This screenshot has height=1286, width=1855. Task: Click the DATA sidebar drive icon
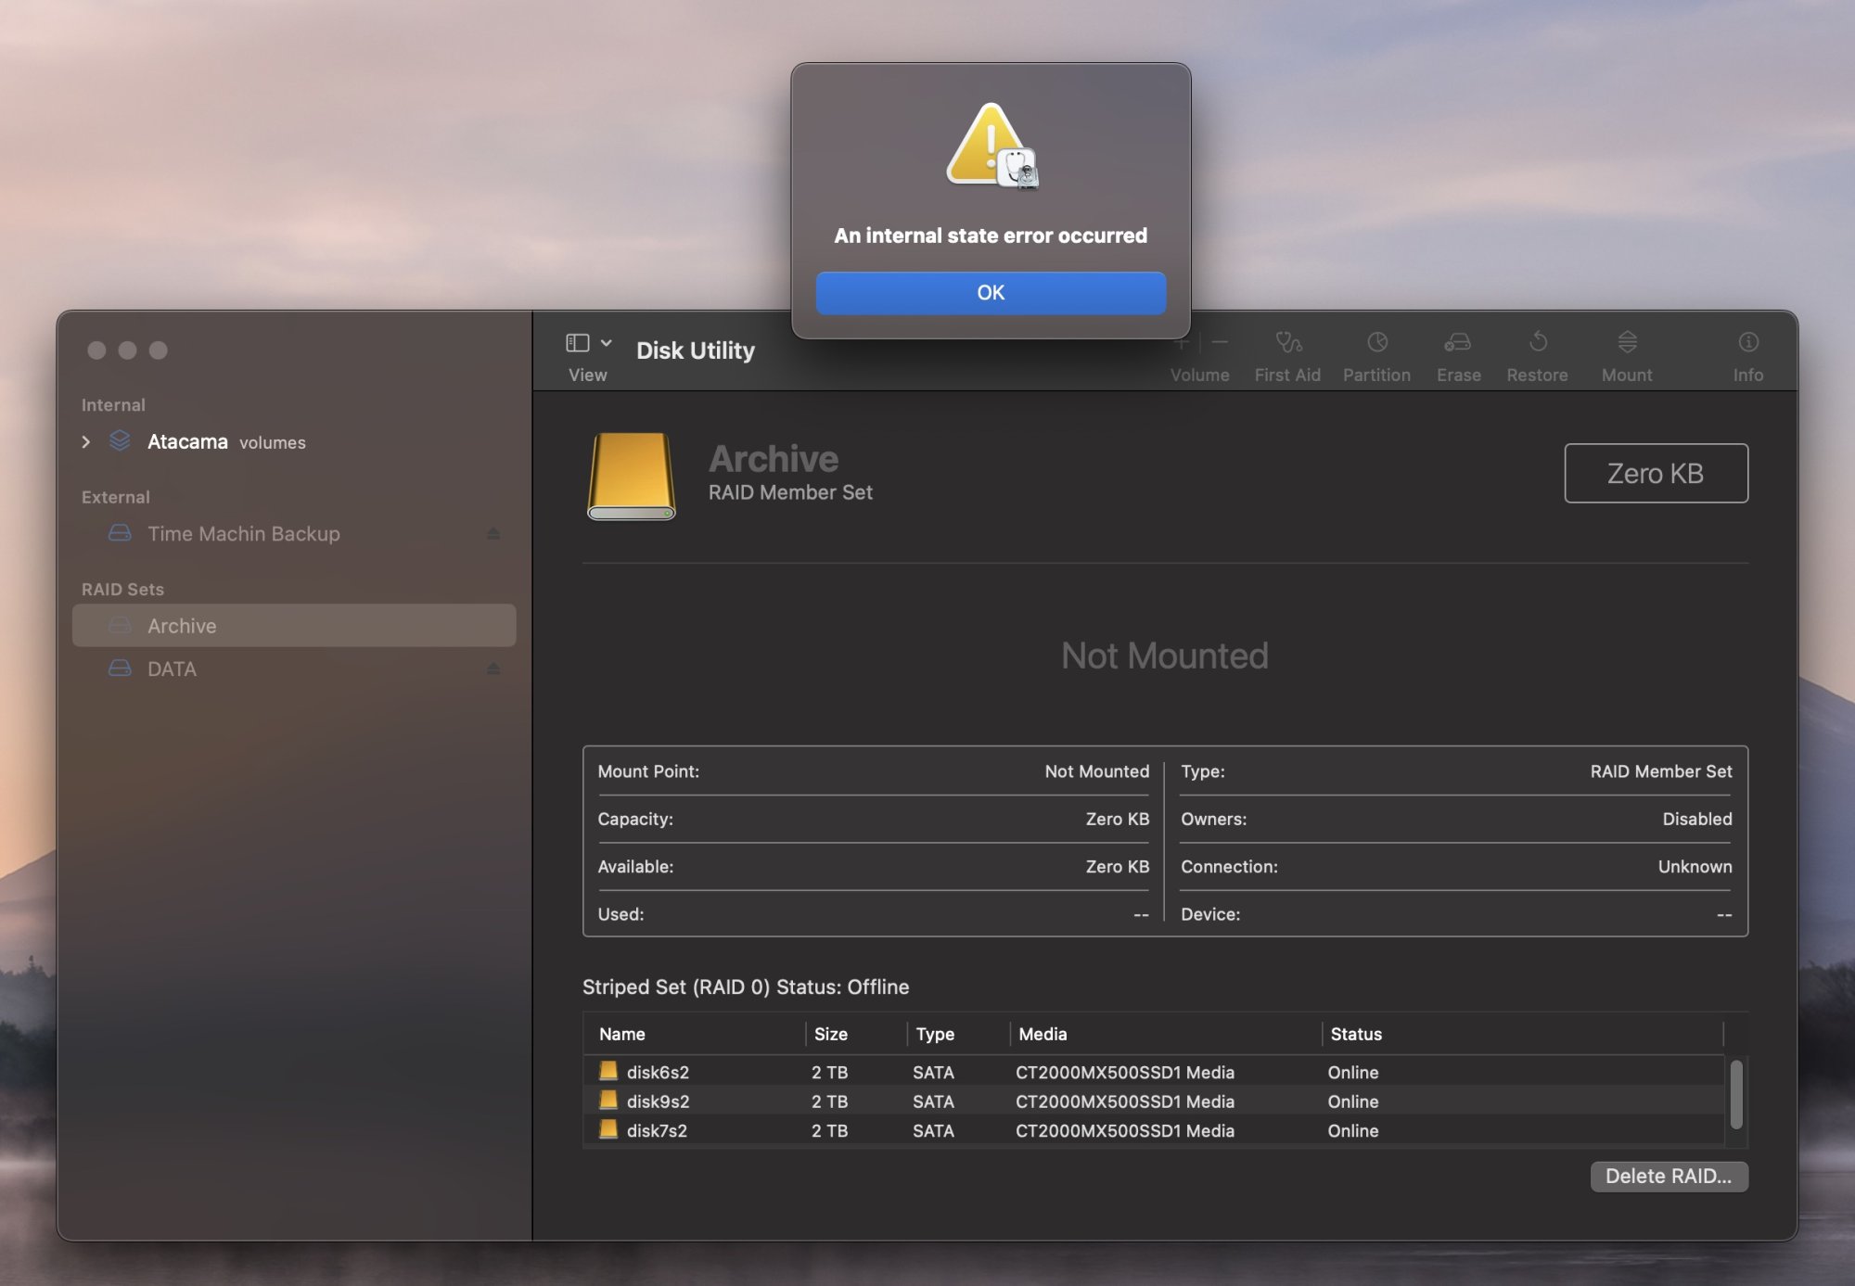(x=120, y=668)
